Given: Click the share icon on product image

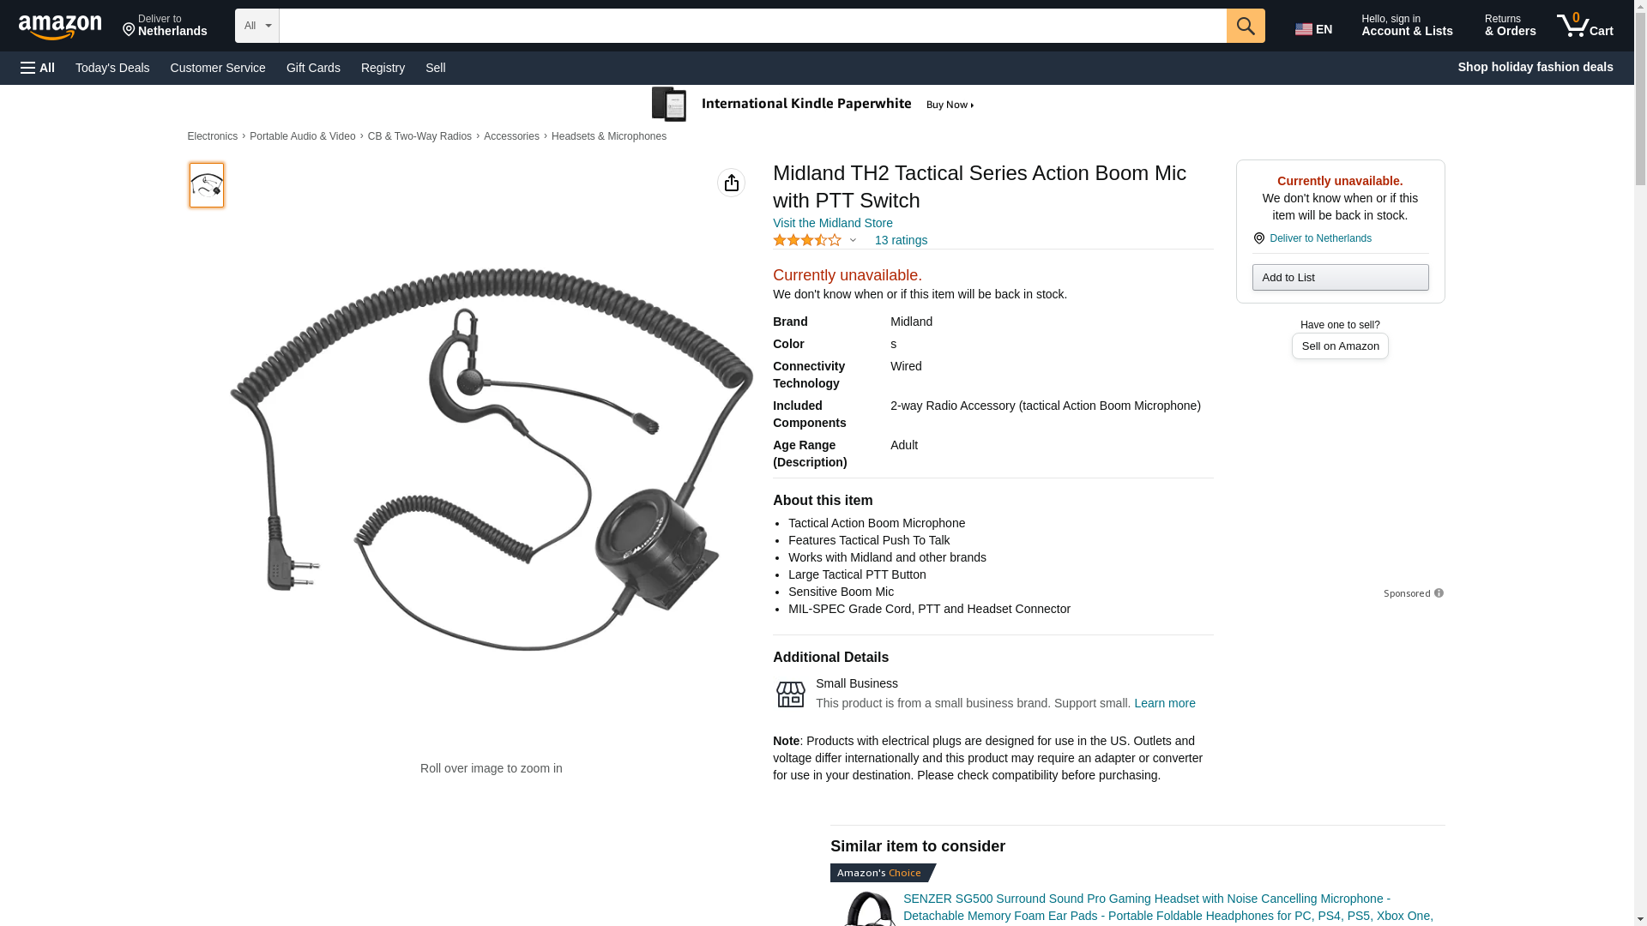Looking at the screenshot, I should tap(731, 183).
